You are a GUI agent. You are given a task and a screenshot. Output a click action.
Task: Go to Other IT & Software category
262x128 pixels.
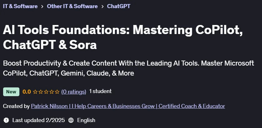(x=72, y=6)
